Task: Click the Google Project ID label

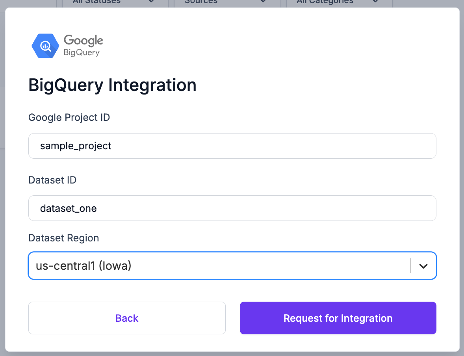Action: tap(69, 117)
